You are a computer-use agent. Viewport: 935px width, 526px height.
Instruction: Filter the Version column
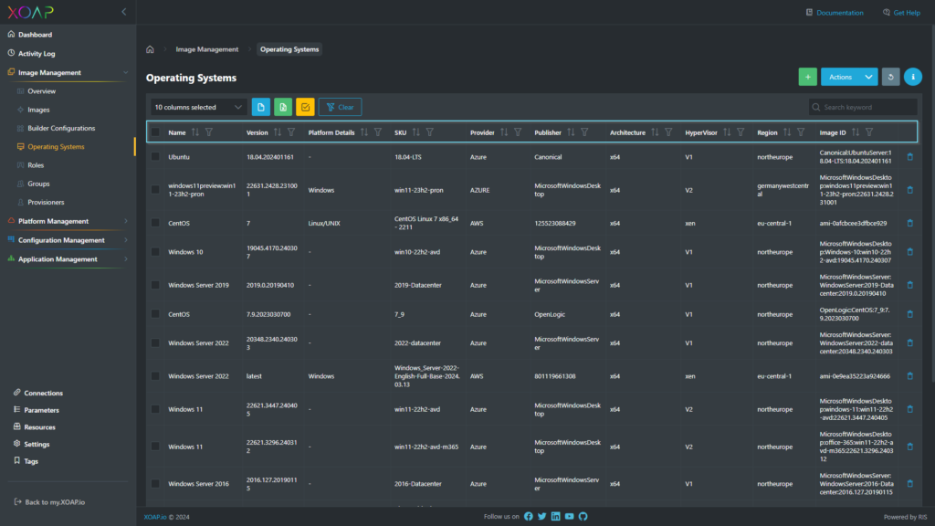click(x=291, y=132)
